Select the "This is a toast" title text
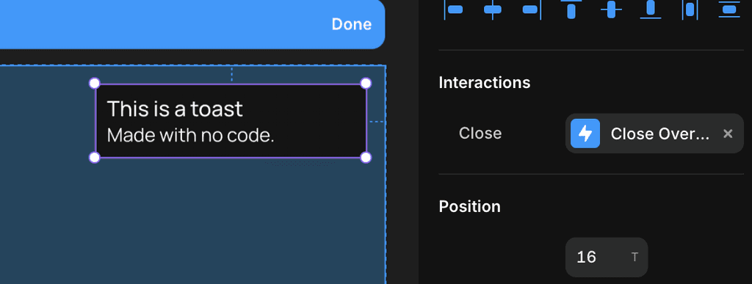 pos(175,109)
